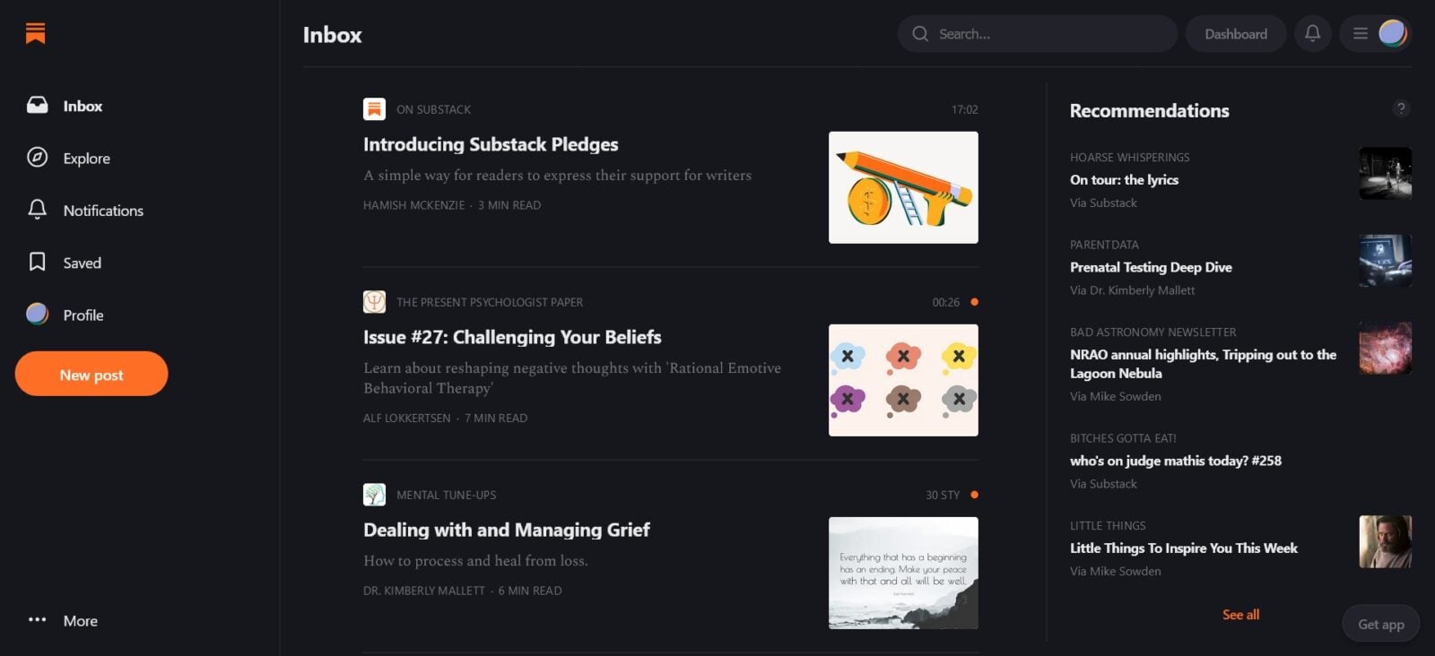Select the Notifications bell in sidebar
Image resolution: width=1435 pixels, height=656 pixels.
coord(37,210)
